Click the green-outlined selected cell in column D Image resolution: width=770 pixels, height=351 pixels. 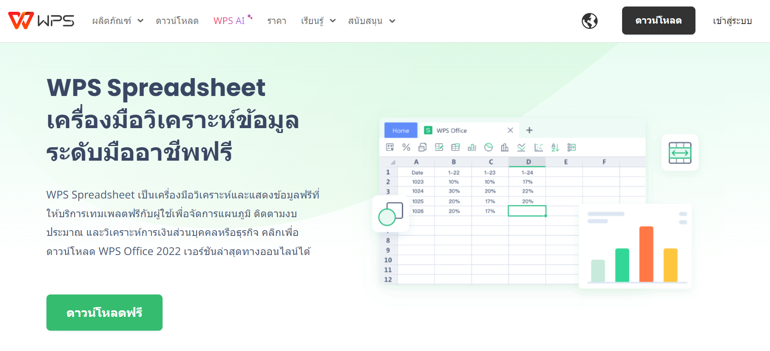click(527, 211)
